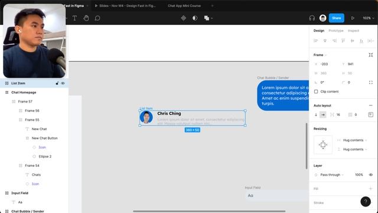Add a new tab with plus

212,6
